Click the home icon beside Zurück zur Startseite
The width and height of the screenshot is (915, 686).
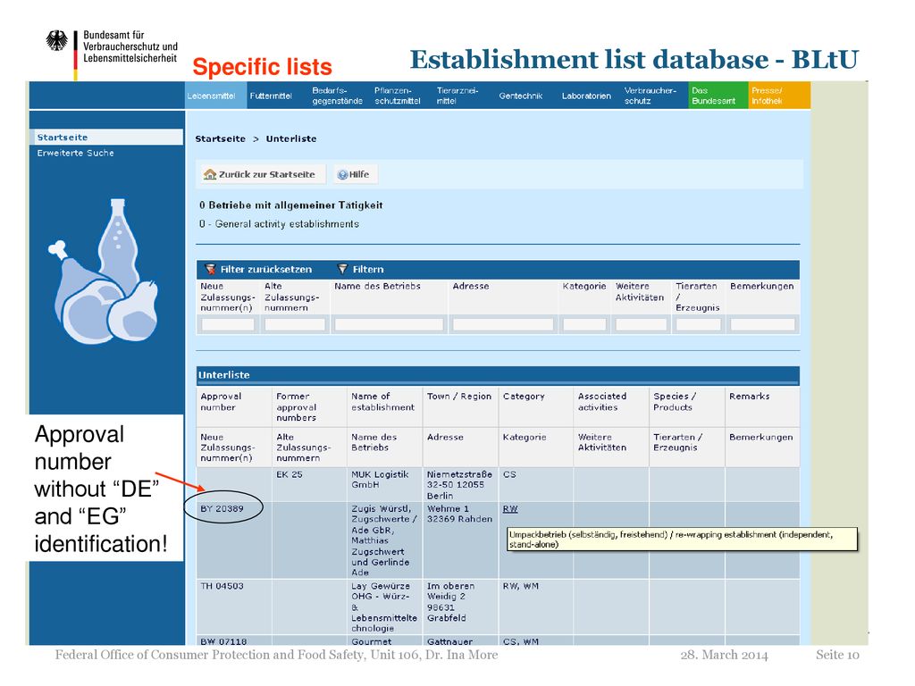[210, 174]
